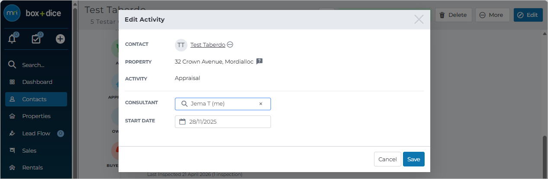Cancel editing the activity
This screenshot has width=548, height=179.
tap(387, 159)
